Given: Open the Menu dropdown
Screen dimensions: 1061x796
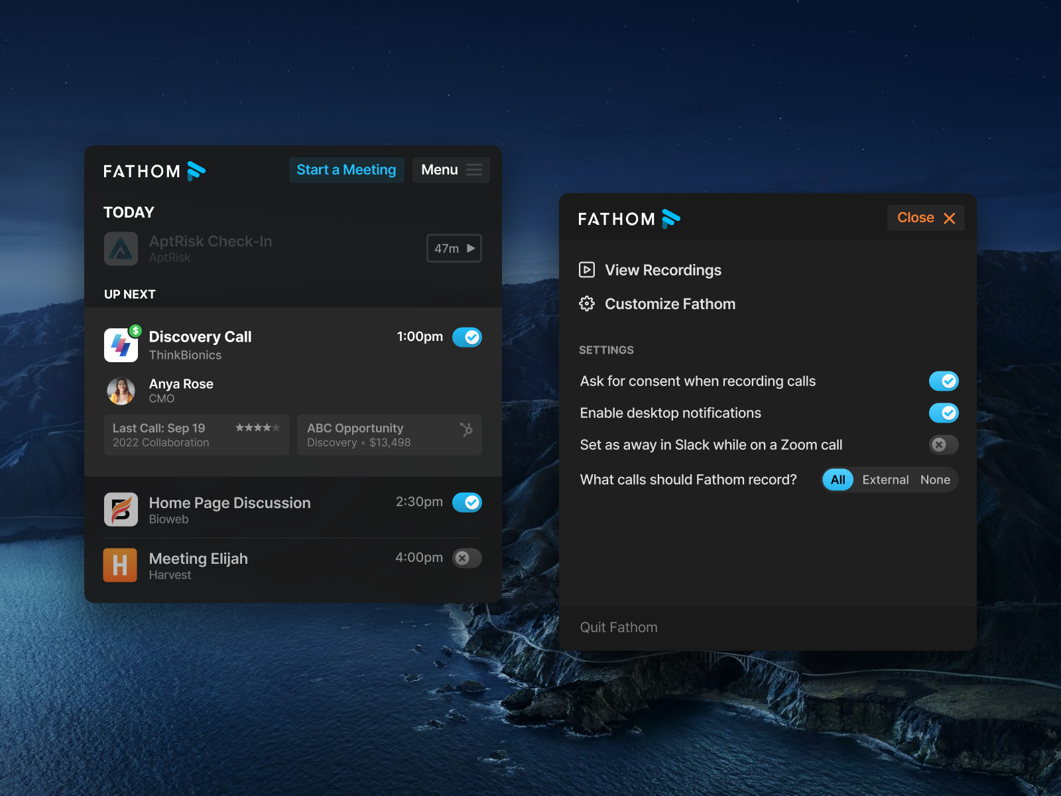Looking at the screenshot, I should pyautogui.click(x=451, y=170).
